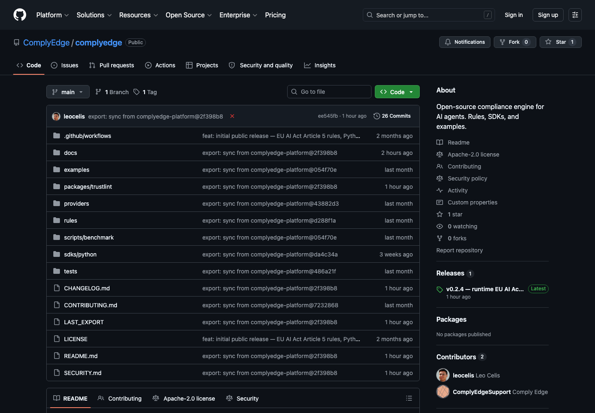Expand the Platform menu
This screenshot has height=413, width=595.
point(52,15)
